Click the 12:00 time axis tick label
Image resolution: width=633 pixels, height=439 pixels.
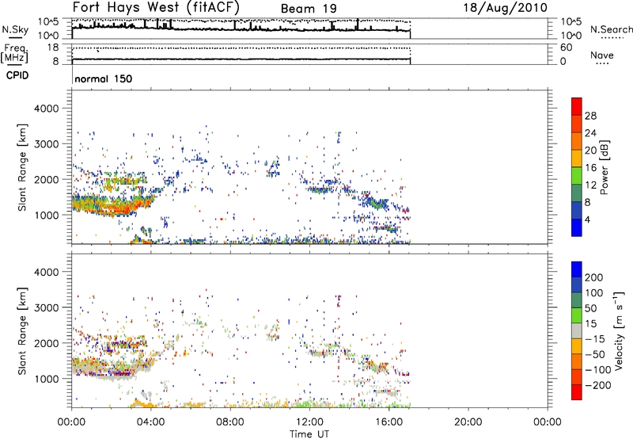[x=309, y=422]
